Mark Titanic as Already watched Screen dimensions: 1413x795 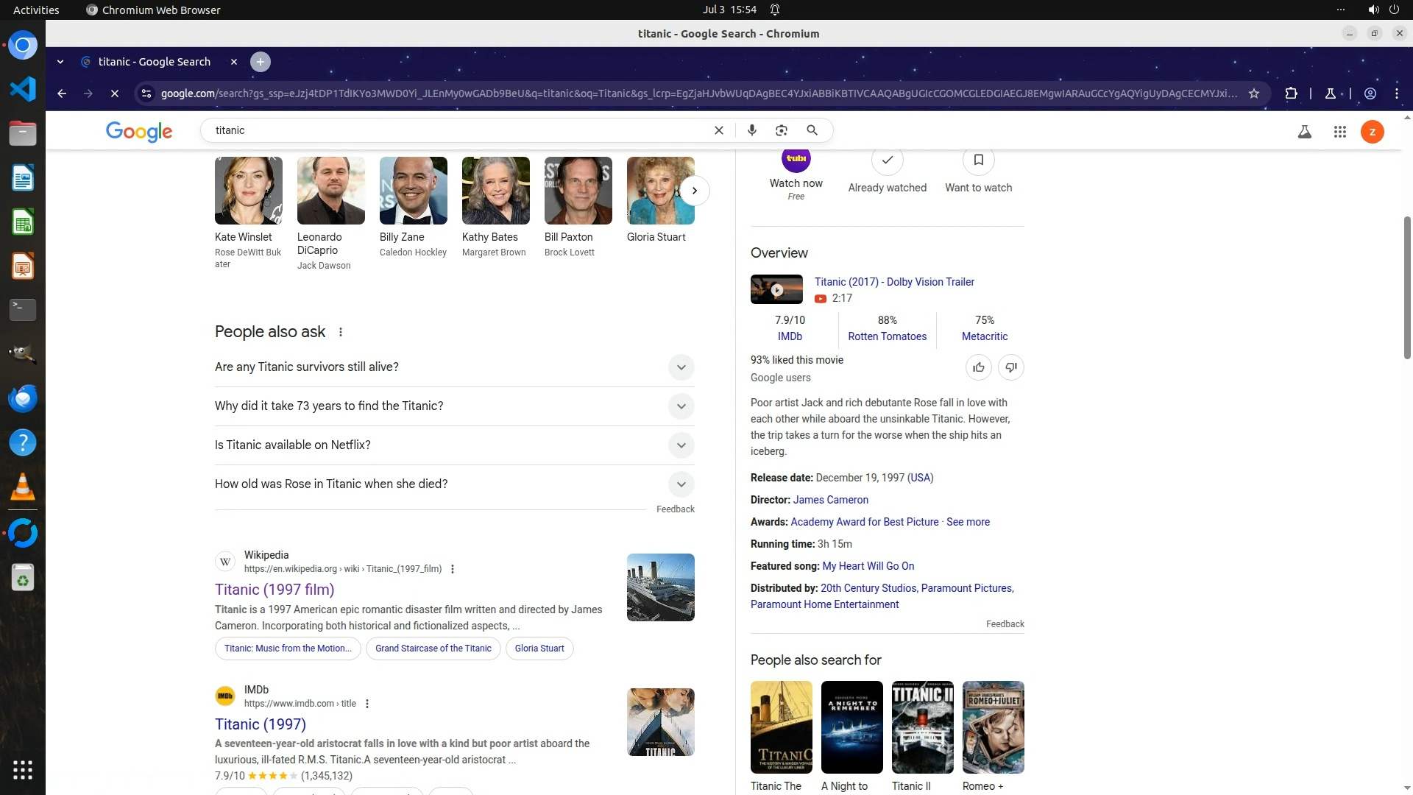(887, 160)
